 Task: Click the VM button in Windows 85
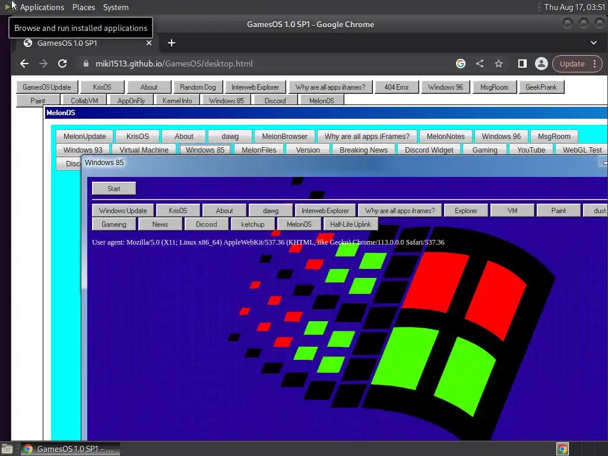[512, 211]
